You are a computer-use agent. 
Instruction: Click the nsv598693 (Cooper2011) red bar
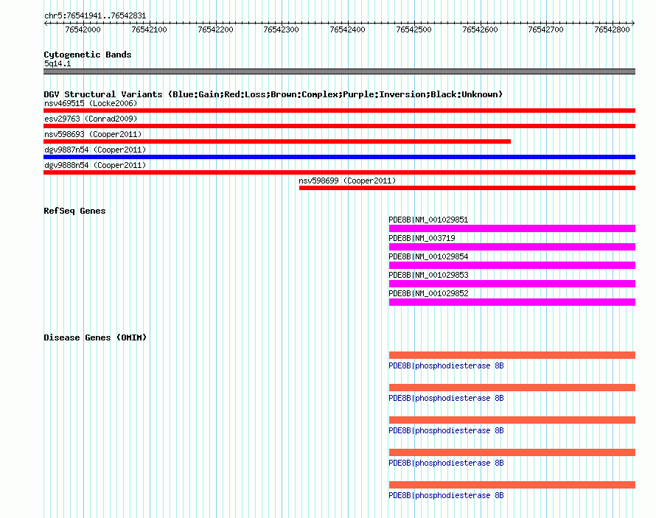[277, 141]
